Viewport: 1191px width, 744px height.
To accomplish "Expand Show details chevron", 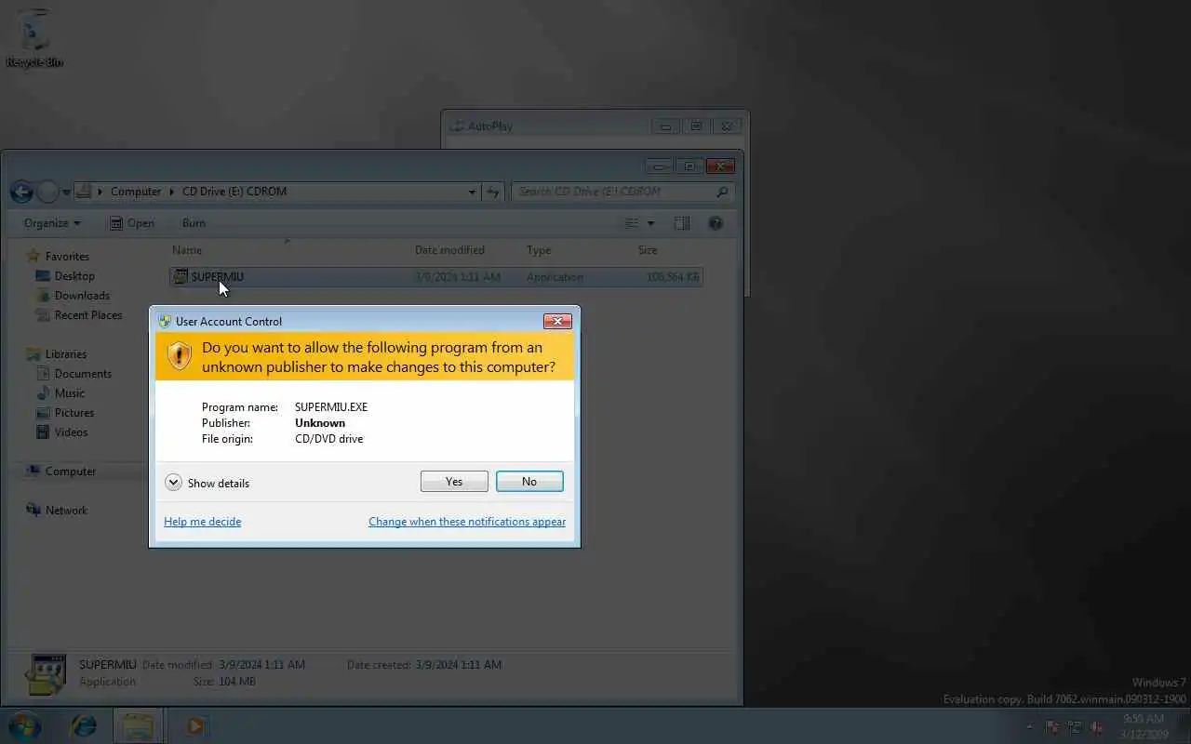I will 173,483.
